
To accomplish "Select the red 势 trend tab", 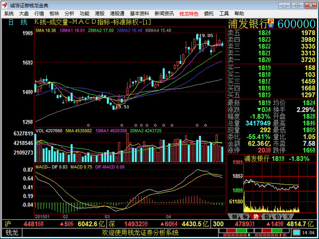I will pos(256,217).
